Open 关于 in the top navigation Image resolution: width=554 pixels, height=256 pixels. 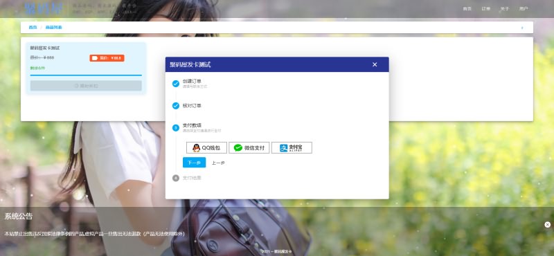(x=505, y=9)
